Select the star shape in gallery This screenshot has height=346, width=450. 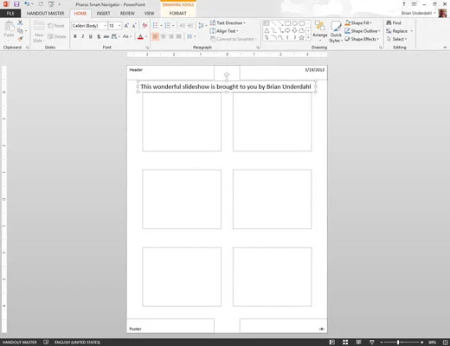[x=301, y=37]
